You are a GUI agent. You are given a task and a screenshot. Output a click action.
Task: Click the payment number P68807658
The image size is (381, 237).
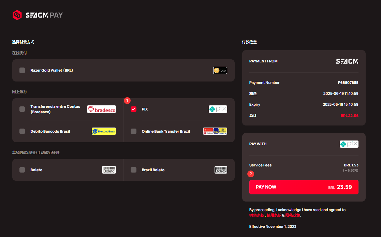point(348,83)
